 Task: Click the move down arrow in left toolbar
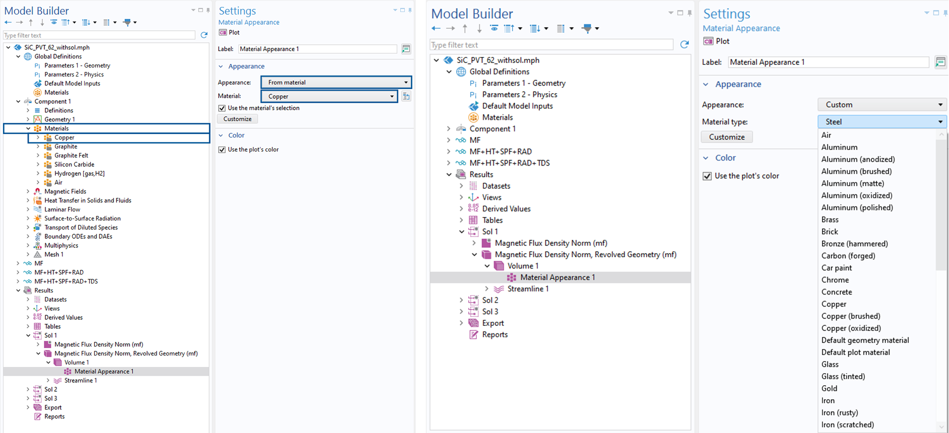[42, 22]
